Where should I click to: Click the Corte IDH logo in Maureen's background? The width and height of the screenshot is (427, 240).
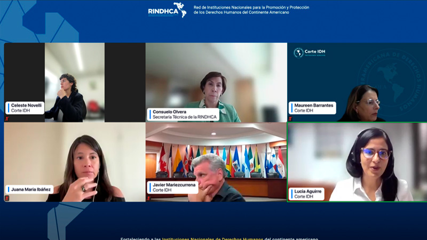[310, 52]
